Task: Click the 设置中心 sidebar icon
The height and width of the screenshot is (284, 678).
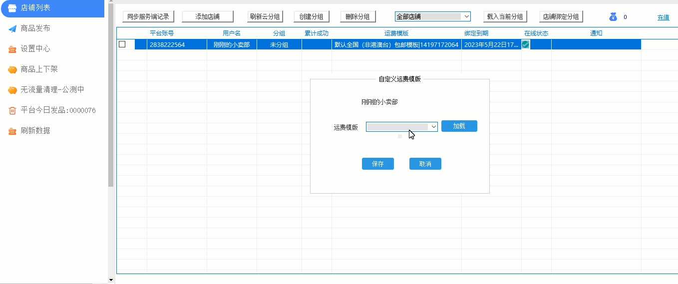Action: [x=12, y=49]
